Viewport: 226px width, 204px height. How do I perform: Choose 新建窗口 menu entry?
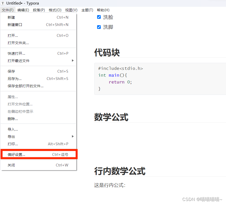pos(38,25)
